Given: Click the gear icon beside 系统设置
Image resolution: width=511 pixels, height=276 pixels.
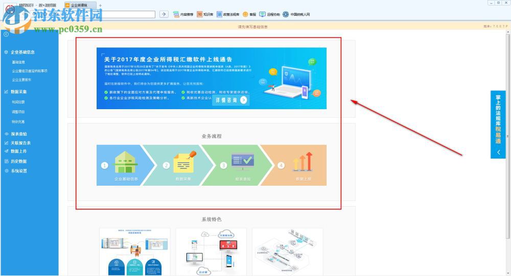Looking at the screenshot, I should click(6, 171).
